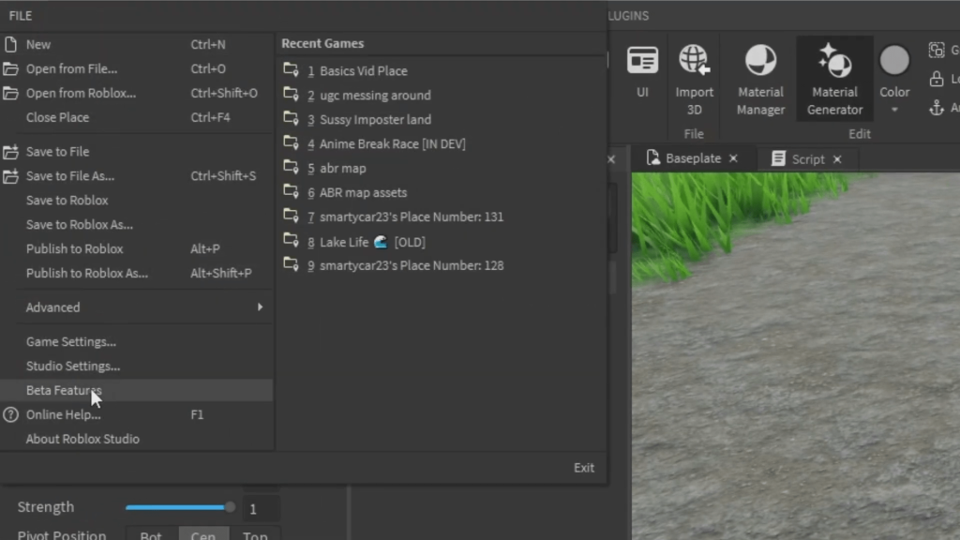Click the Lock tool icon
Image resolution: width=960 pixels, height=540 pixels.
tap(937, 79)
